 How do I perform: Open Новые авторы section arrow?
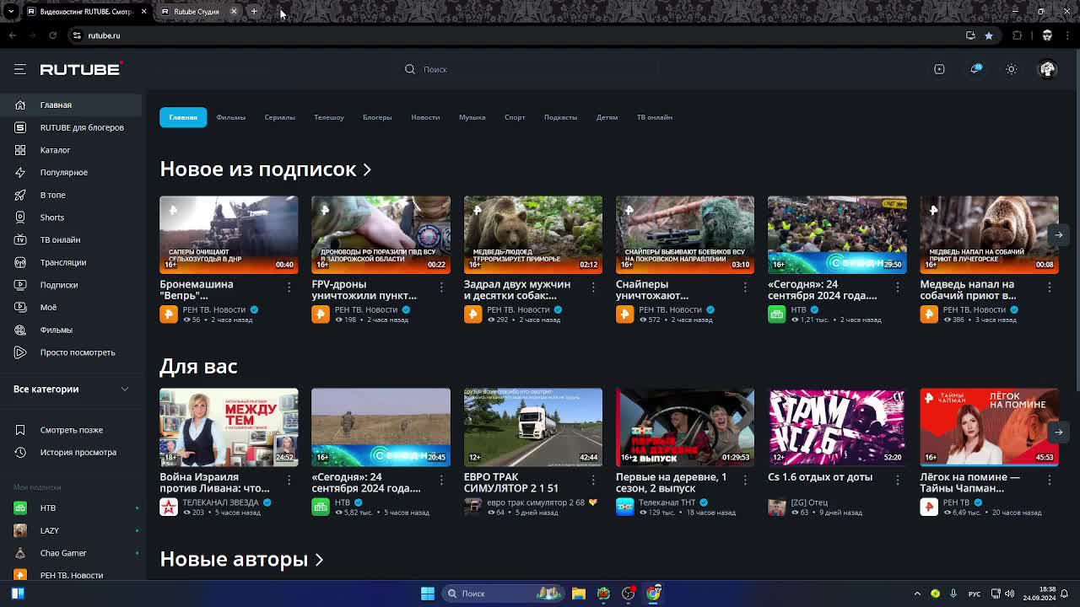[319, 560]
